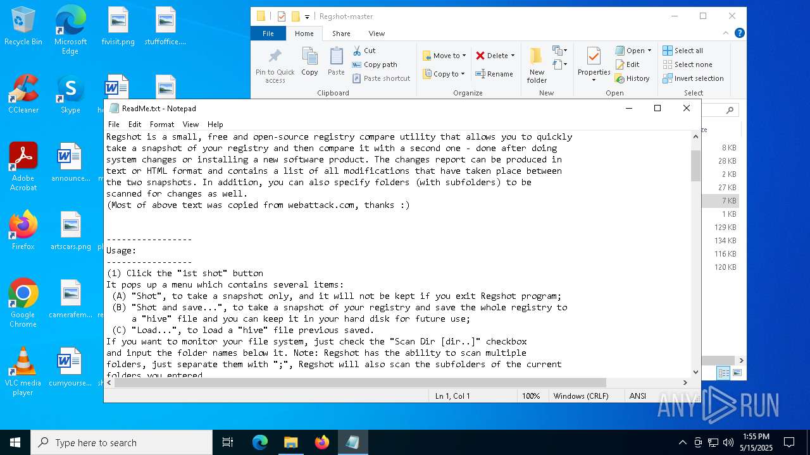Select artscars.png desktop file

click(x=71, y=230)
